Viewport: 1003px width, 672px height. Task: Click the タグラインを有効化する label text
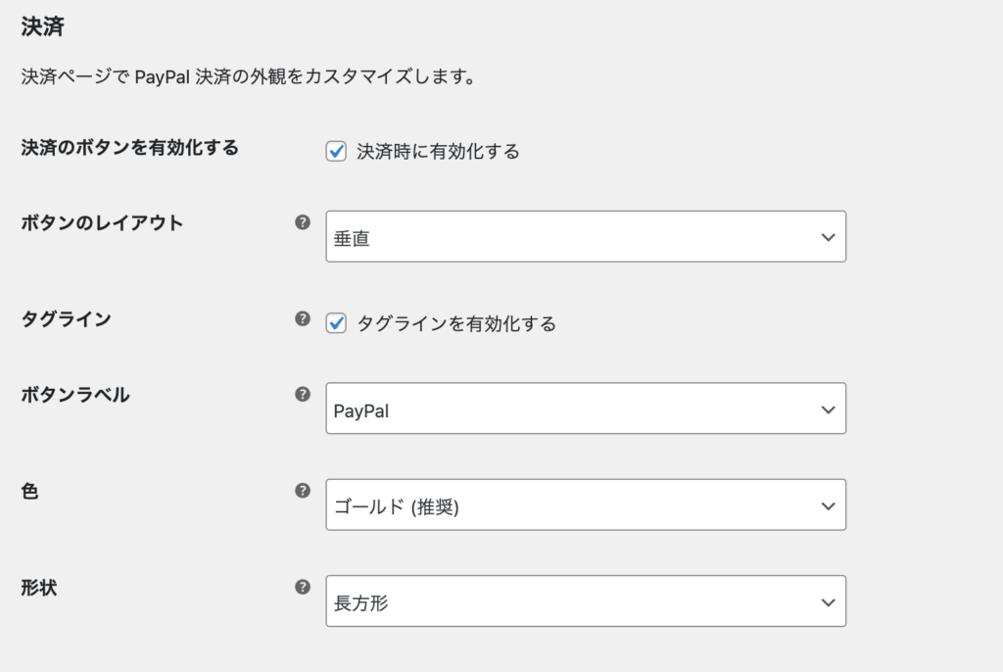click(x=456, y=324)
